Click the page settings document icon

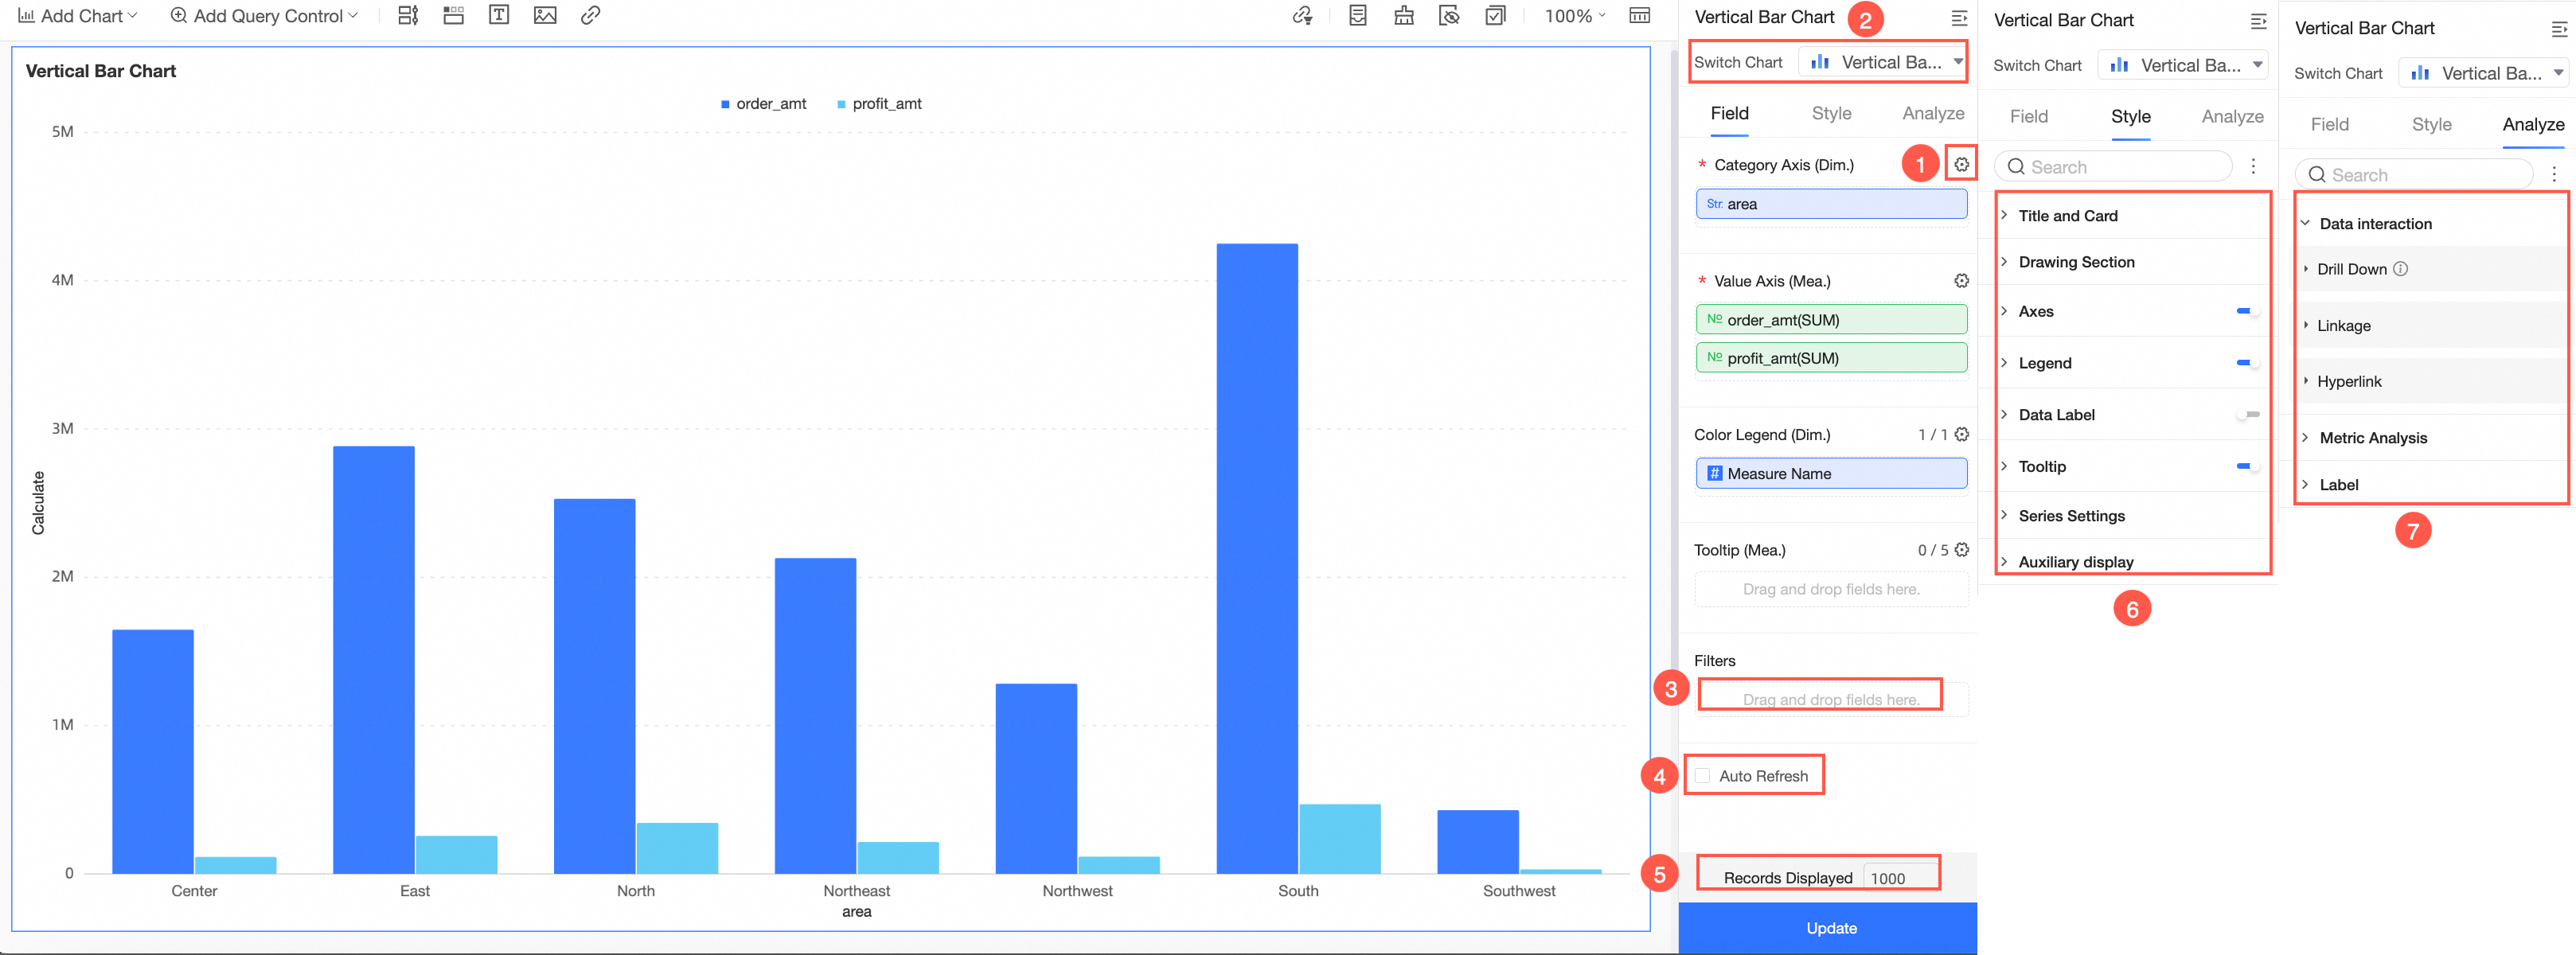(x=1357, y=16)
